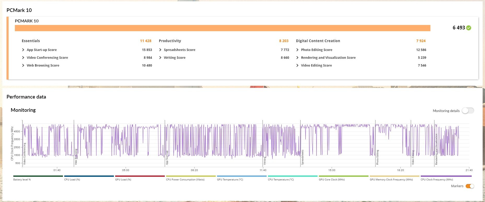Toggle GPU Memory Clock Frequency legend

click(394, 178)
